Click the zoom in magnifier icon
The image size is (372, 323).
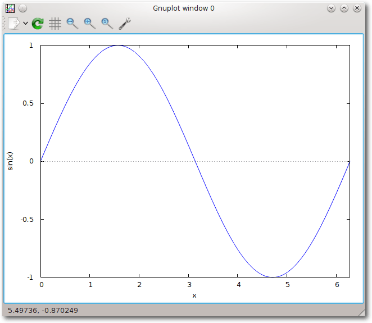click(90, 24)
